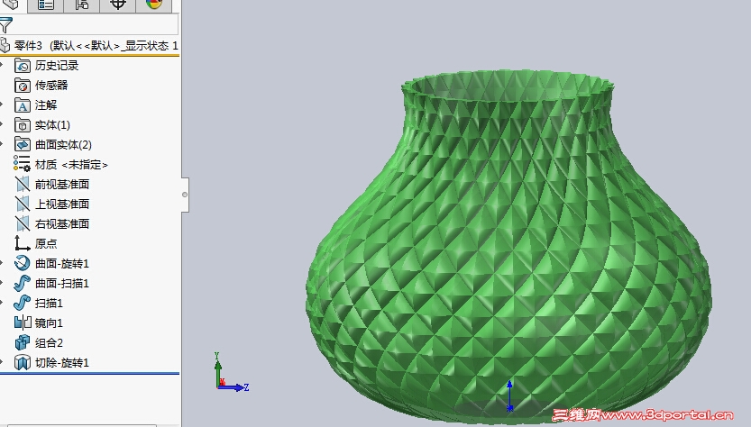The width and height of the screenshot is (751, 427).
Task: Select the 切除-旋转1 revolved cut icon
Action: 23,362
